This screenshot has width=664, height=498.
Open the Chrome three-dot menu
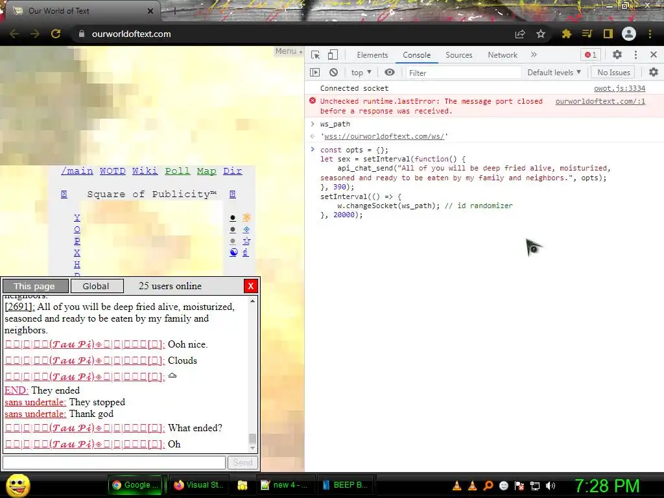tap(650, 34)
